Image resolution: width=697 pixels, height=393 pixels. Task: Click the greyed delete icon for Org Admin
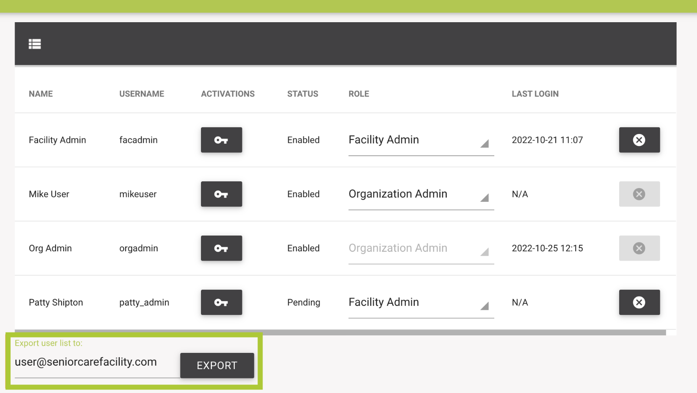(639, 248)
